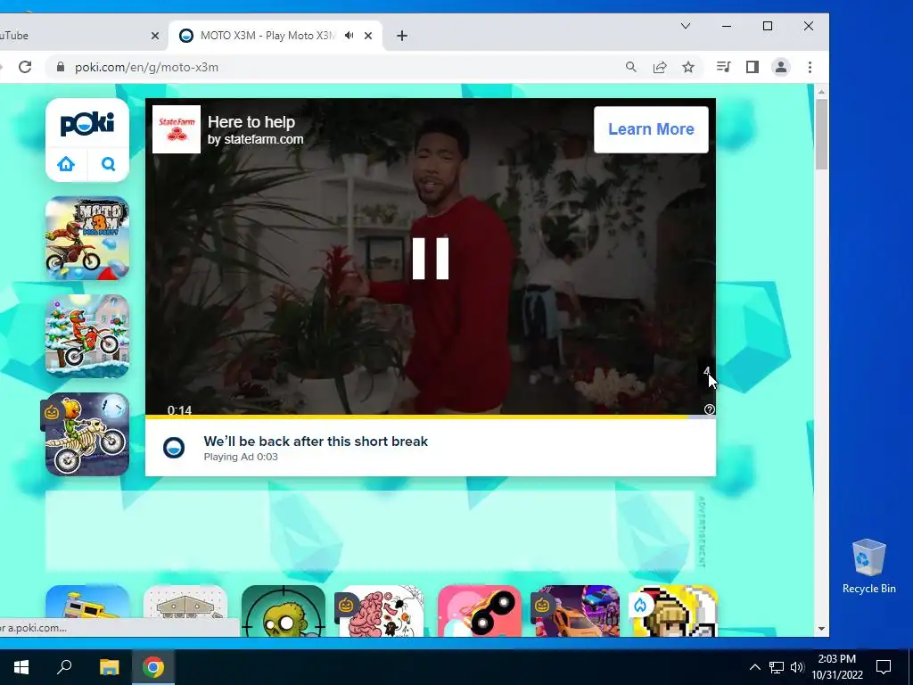Click the Poki logo
The image size is (913, 685).
[87, 123]
